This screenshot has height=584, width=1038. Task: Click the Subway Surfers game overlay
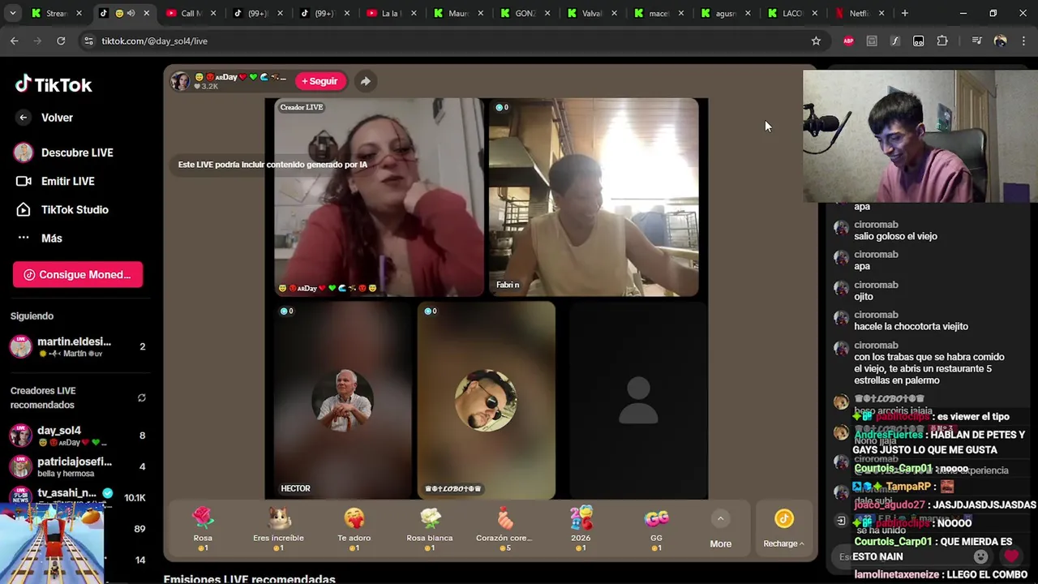click(x=52, y=543)
